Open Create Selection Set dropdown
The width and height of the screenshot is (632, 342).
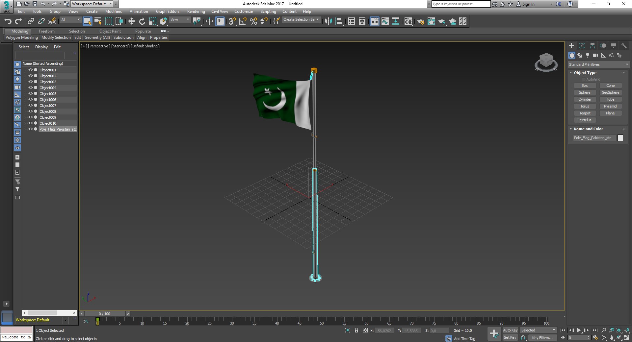pos(301,20)
